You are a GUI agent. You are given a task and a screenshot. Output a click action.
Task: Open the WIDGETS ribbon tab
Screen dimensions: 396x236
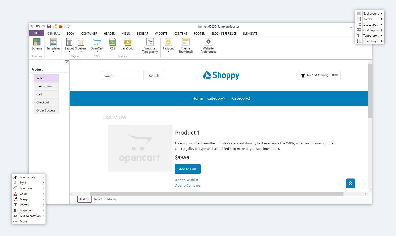coord(161,33)
